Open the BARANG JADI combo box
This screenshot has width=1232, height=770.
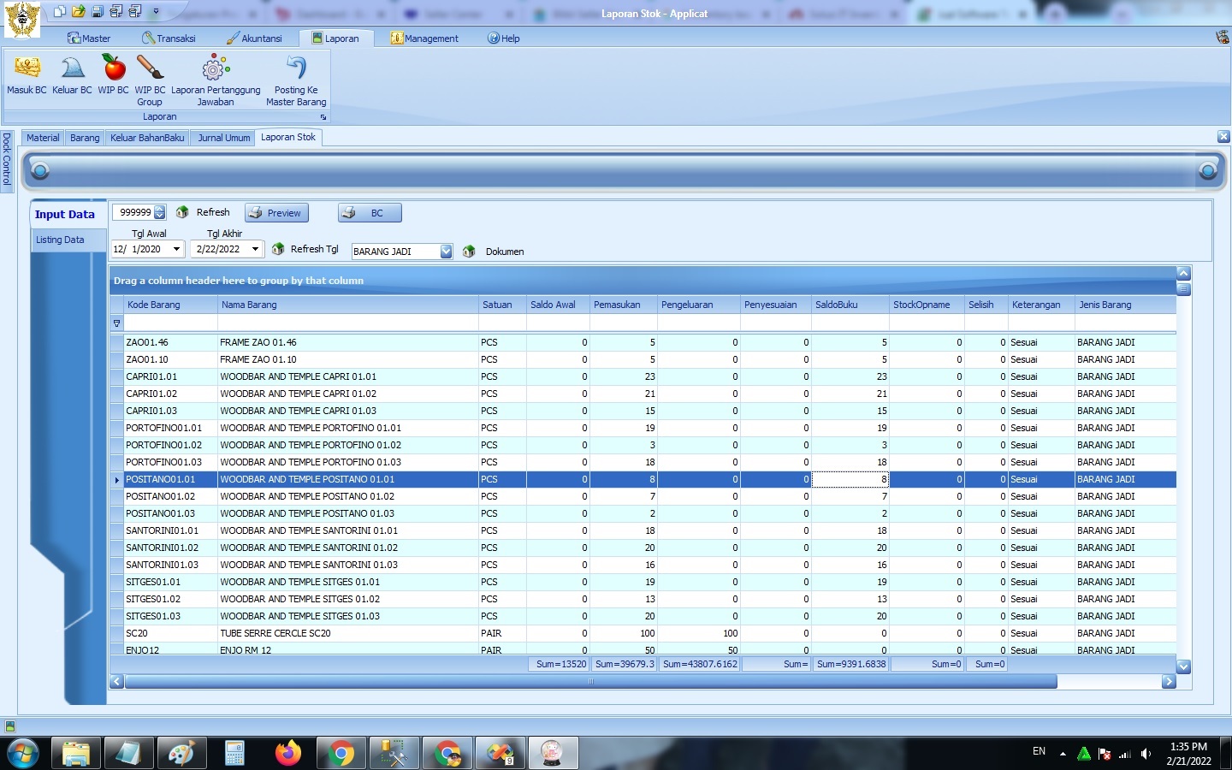(446, 252)
